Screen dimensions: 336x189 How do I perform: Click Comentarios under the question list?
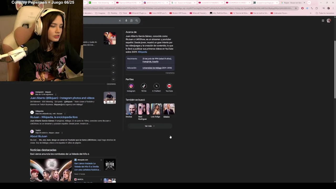111,84
